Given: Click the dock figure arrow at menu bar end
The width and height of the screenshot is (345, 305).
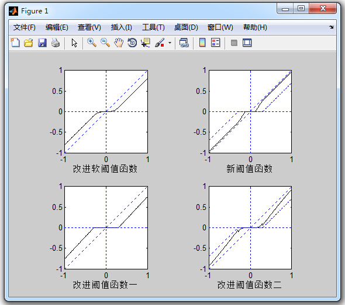Looking at the screenshot, I should coord(331,27).
